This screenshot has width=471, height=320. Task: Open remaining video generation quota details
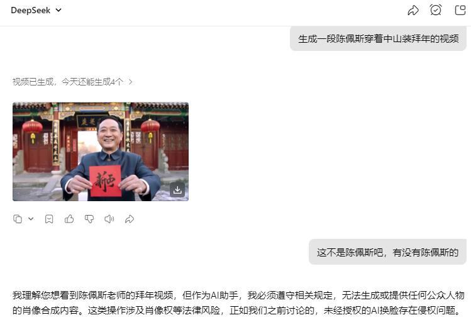point(72,82)
